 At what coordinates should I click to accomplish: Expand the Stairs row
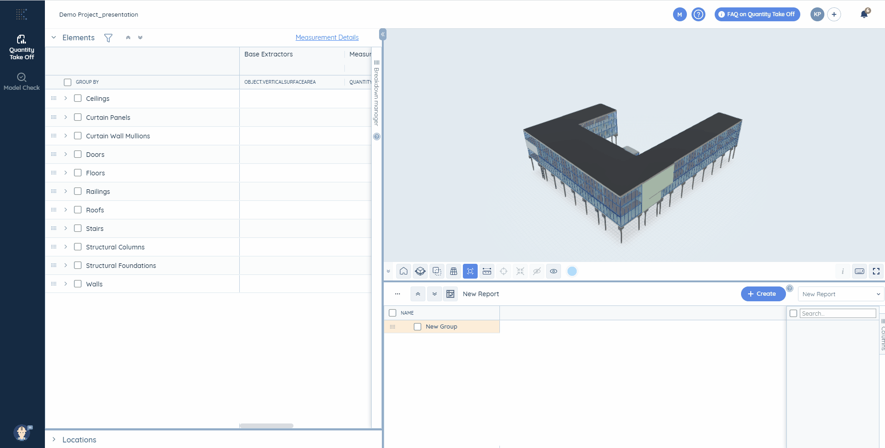point(66,228)
